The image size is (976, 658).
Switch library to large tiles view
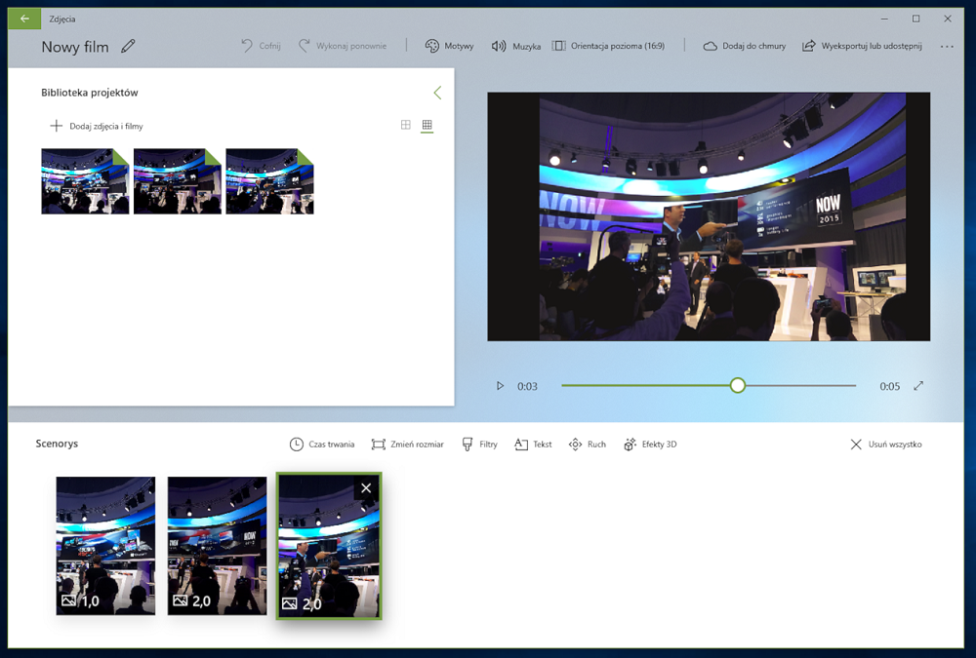point(406,125)
